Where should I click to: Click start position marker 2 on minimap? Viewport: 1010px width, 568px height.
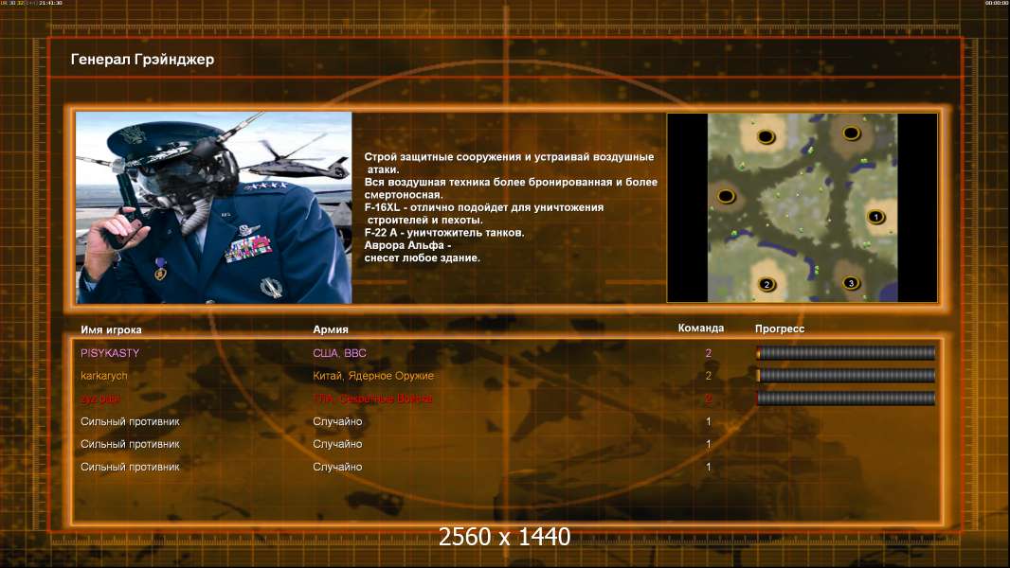[x=767, y=284]
